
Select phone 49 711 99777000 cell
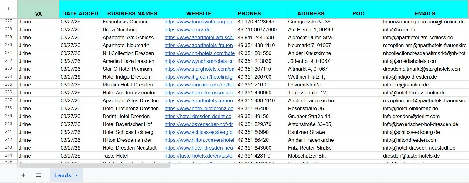coord(261,29)
